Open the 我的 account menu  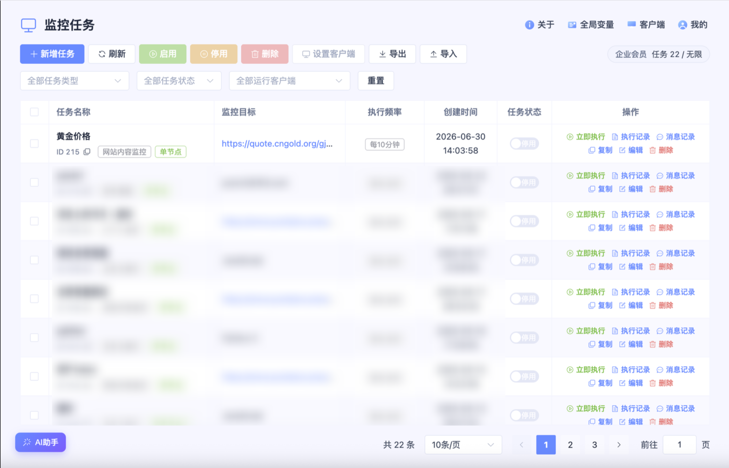[693, 25]
